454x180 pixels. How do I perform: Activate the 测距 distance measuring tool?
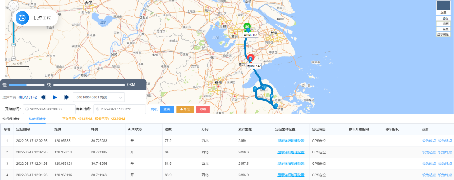pyautogui.click(x=443, y=24)
